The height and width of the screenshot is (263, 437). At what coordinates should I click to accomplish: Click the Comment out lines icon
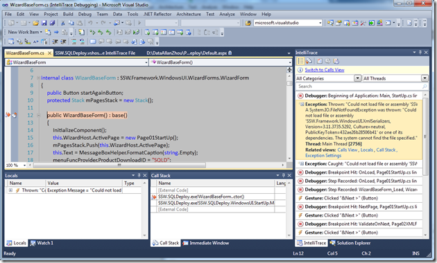(74, 42)
